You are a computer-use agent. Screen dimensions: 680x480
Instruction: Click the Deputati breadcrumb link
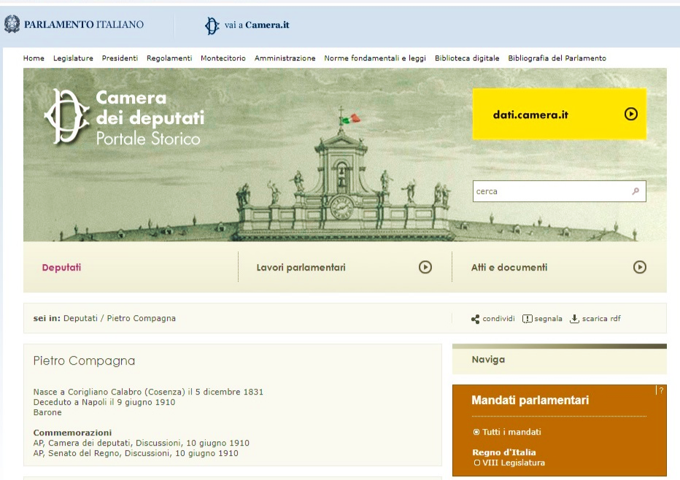[x=81, y=318]
